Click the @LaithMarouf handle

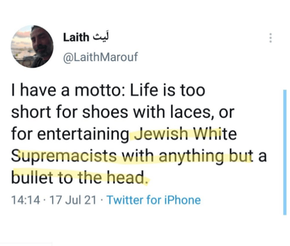pyautogui.click(x=101, y=58)
